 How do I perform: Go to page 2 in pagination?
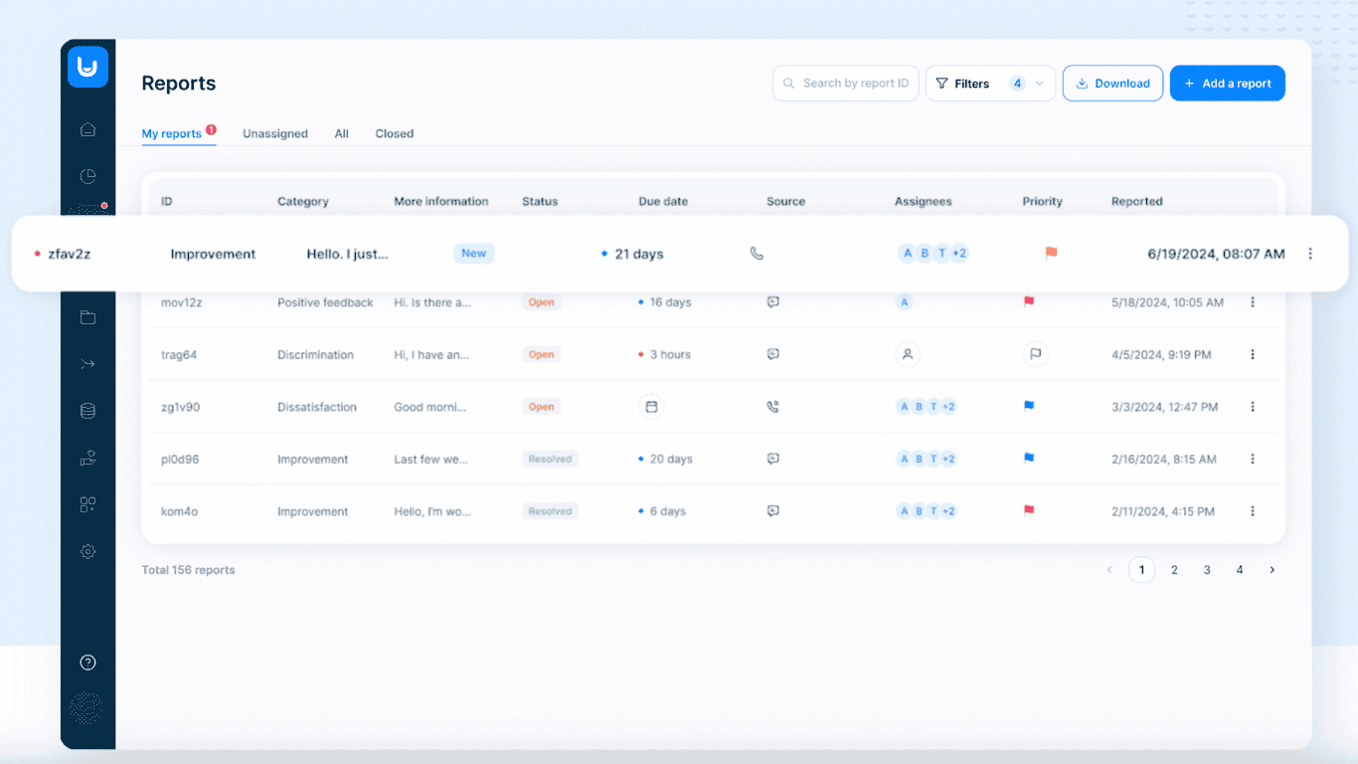pyautogui.click(x=1174, y=570)
